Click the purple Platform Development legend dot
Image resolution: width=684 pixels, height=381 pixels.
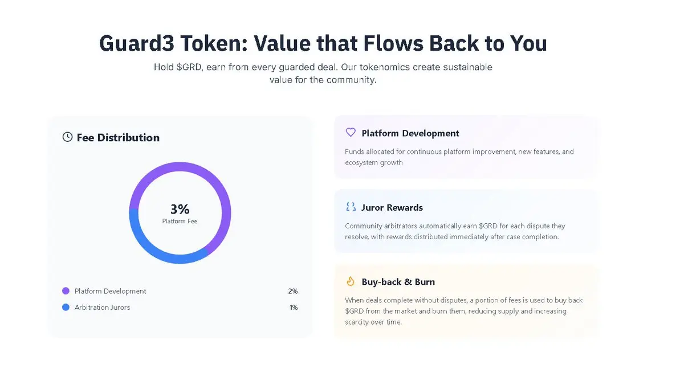pos(66,291)
